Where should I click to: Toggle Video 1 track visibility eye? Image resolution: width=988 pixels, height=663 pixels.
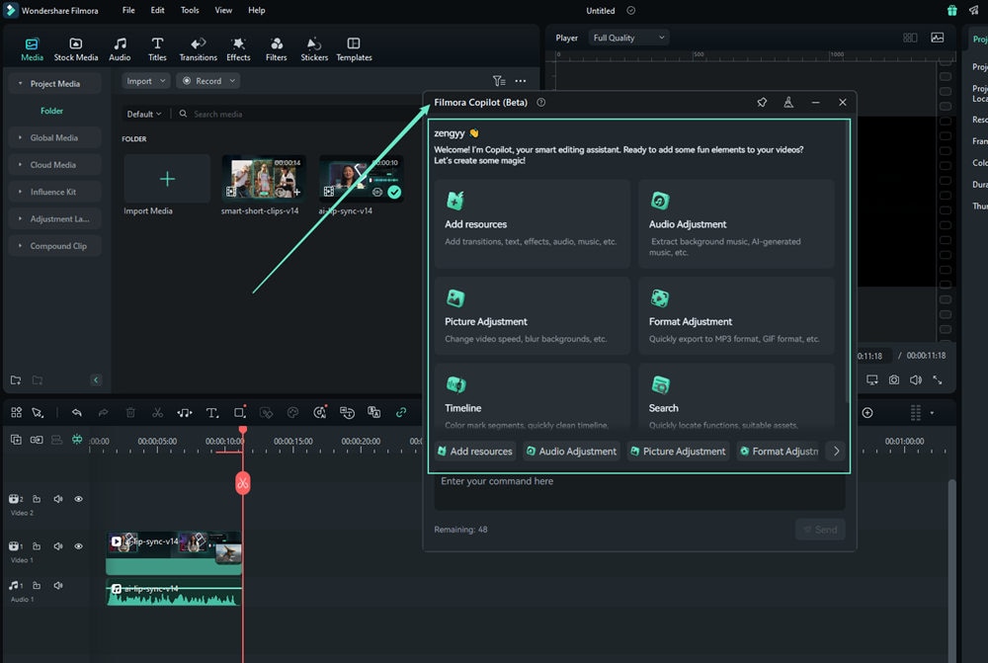point(78,546)
